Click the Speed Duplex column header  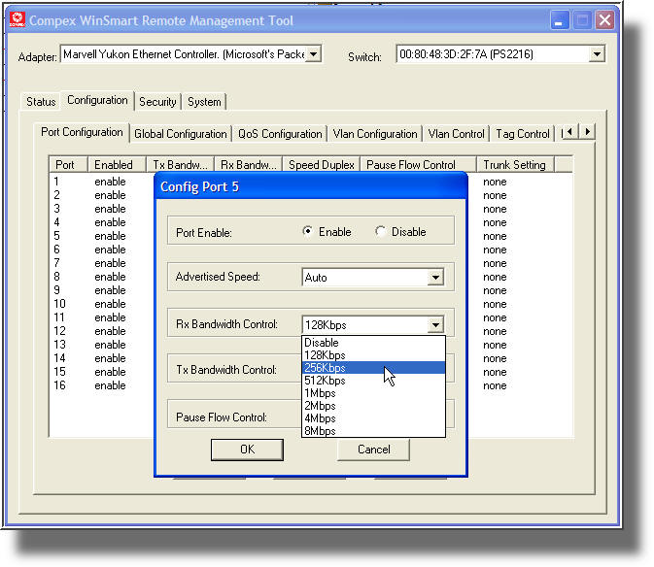[321, 164]
